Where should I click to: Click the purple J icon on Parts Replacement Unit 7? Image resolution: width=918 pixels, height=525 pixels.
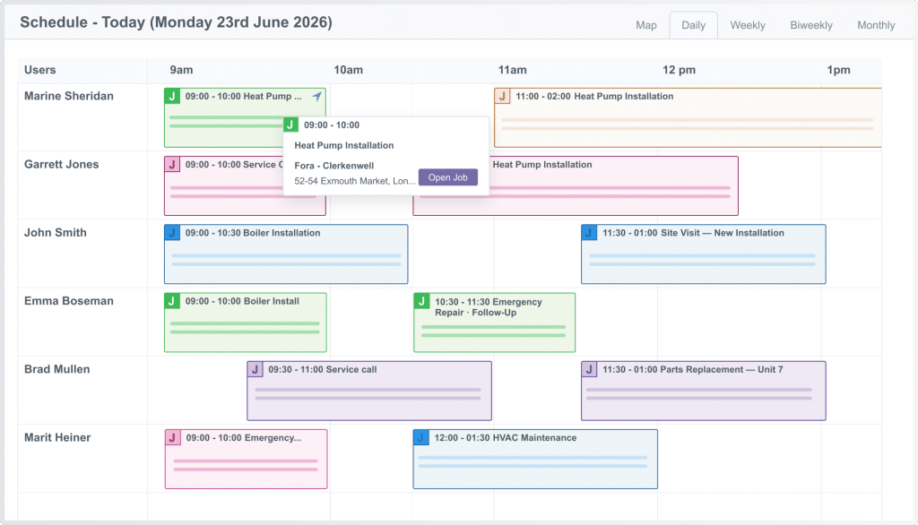click(x=589, y=369)
